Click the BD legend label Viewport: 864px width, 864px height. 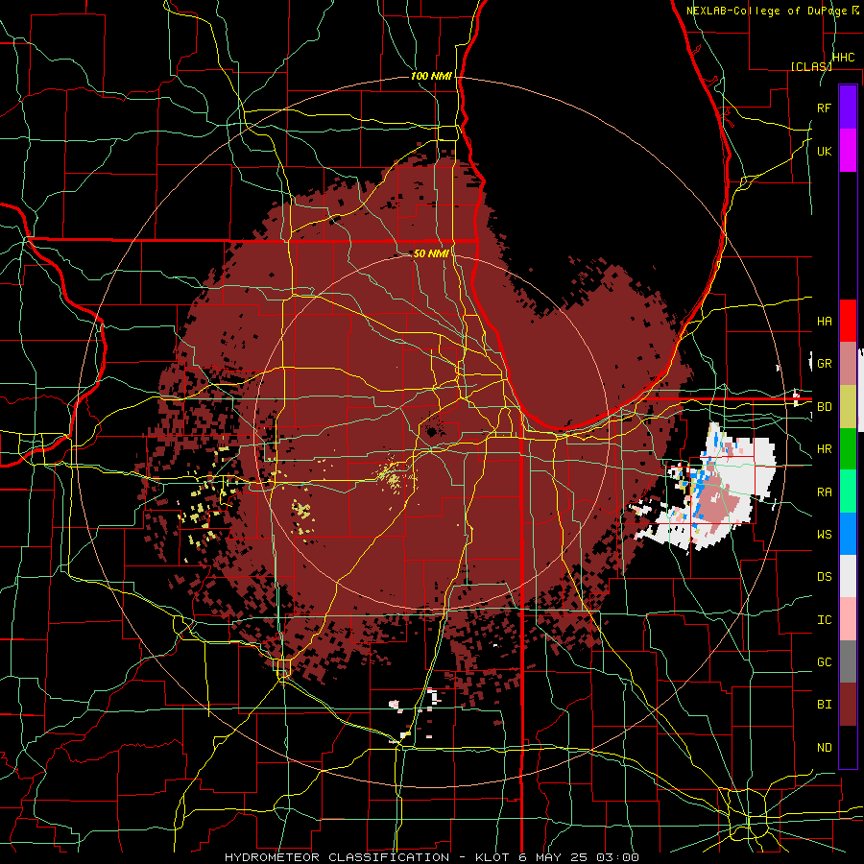pyautogui.click(x=824, y=407)
